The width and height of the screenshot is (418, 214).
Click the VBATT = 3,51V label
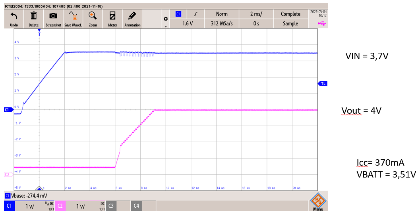click(x=386, y=174)
